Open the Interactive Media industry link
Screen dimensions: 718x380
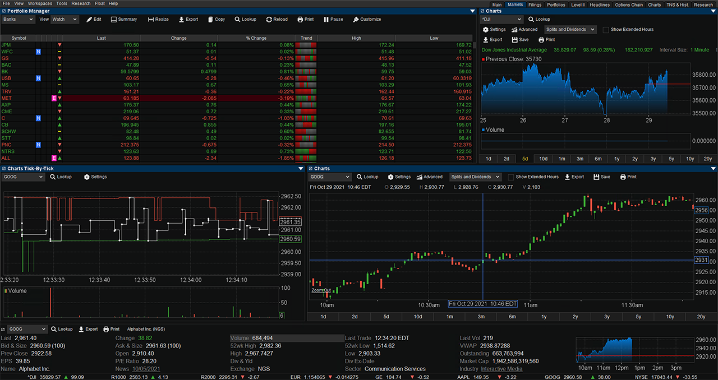coord(501,369)
